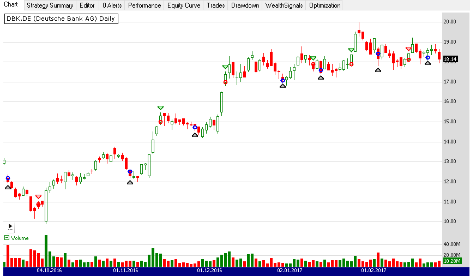This screenshot has height=276, width=470.
Task: Switch to the Strategy Summary tab
Action: pyautogui.click(x=50, y=5)
